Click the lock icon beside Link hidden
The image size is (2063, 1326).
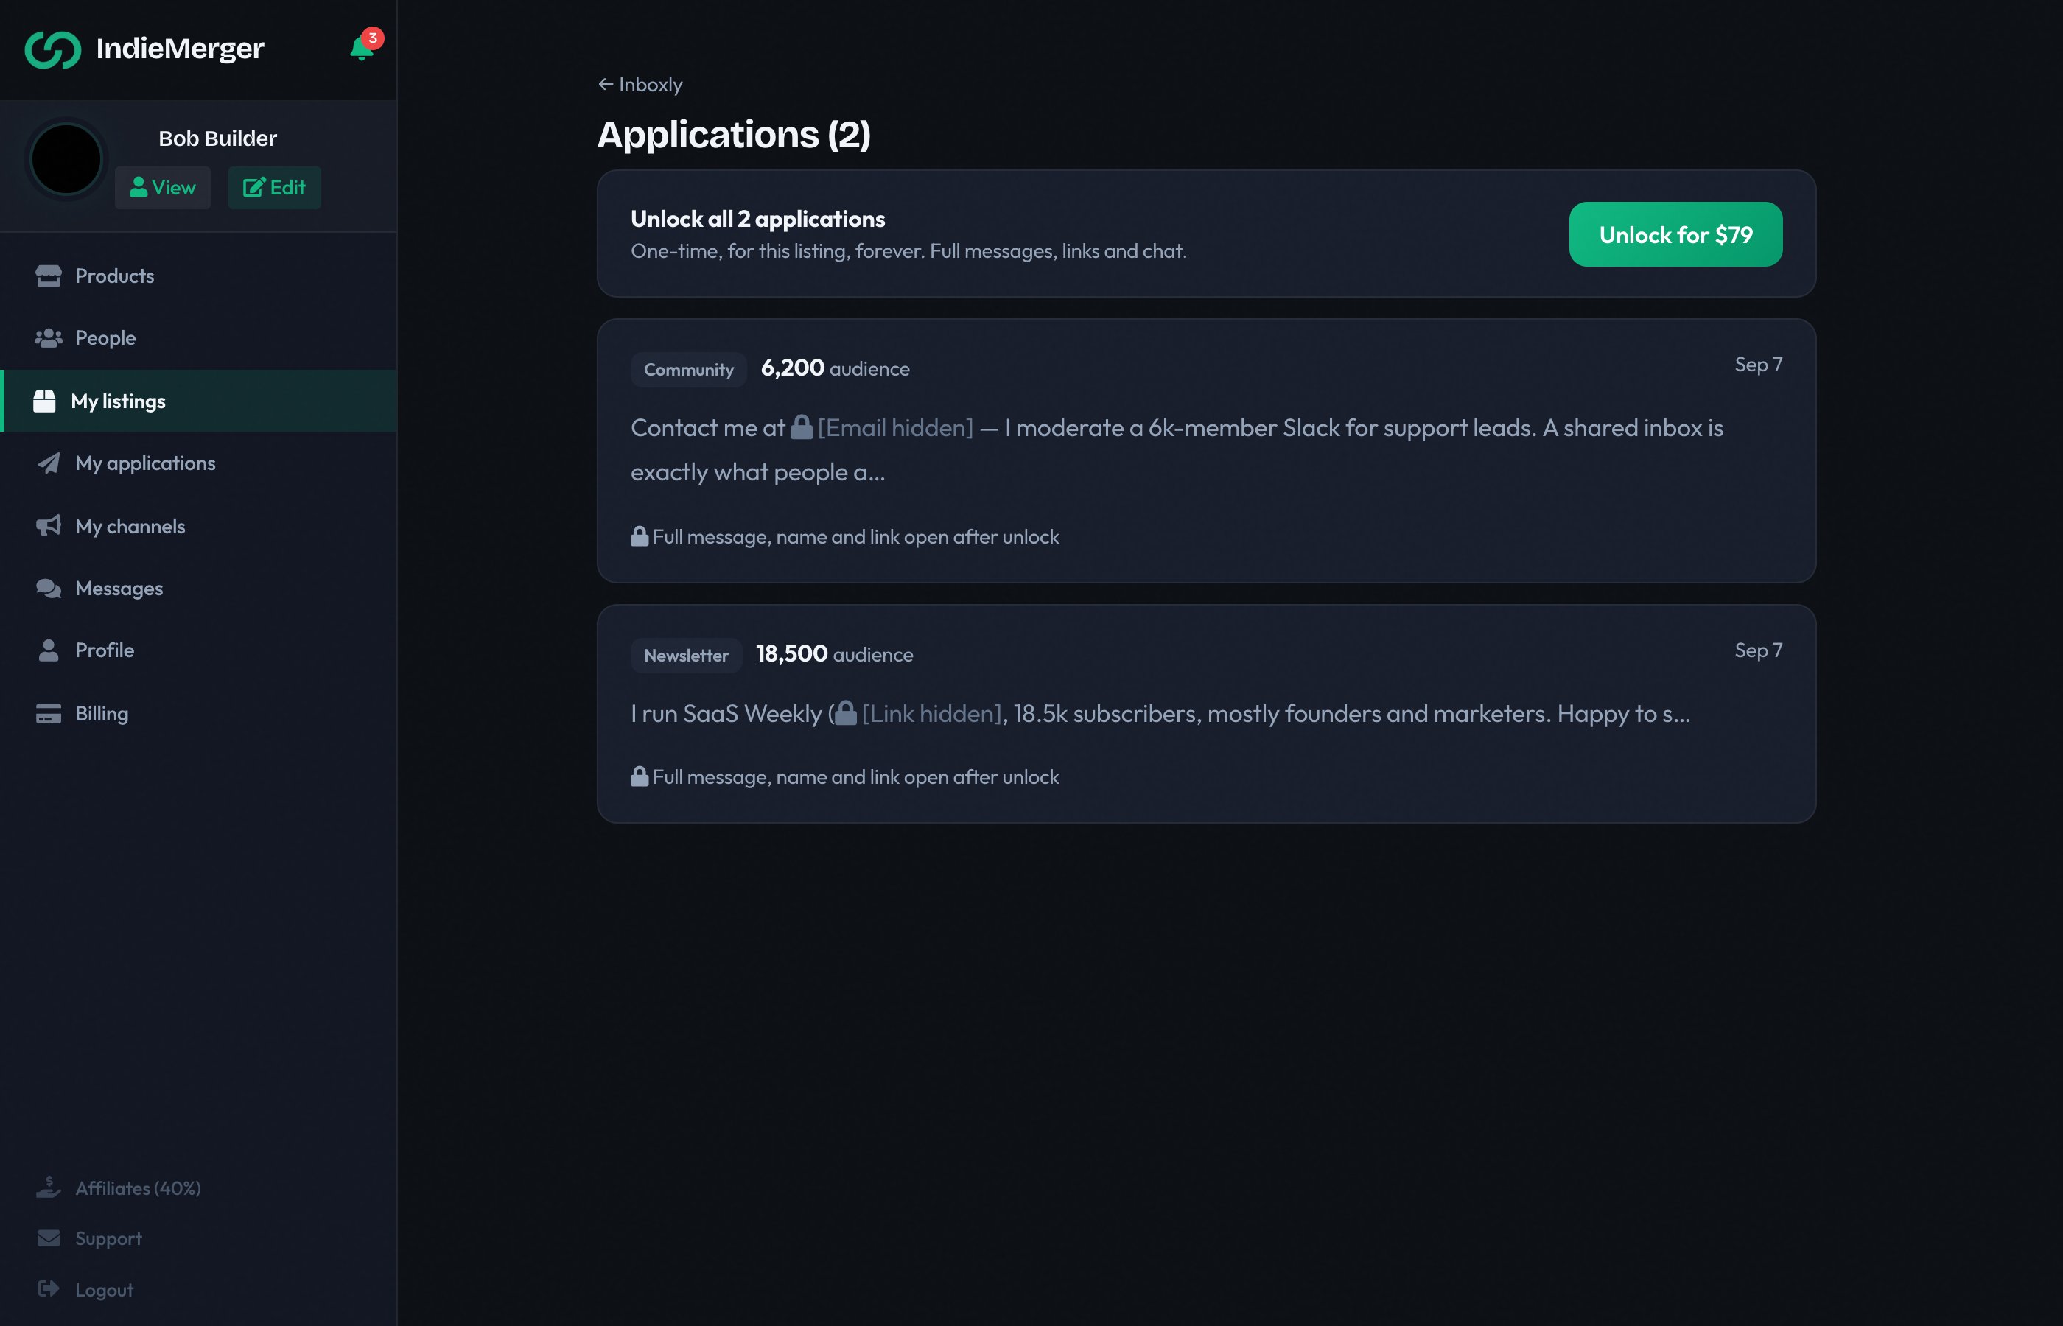point(846,712)
